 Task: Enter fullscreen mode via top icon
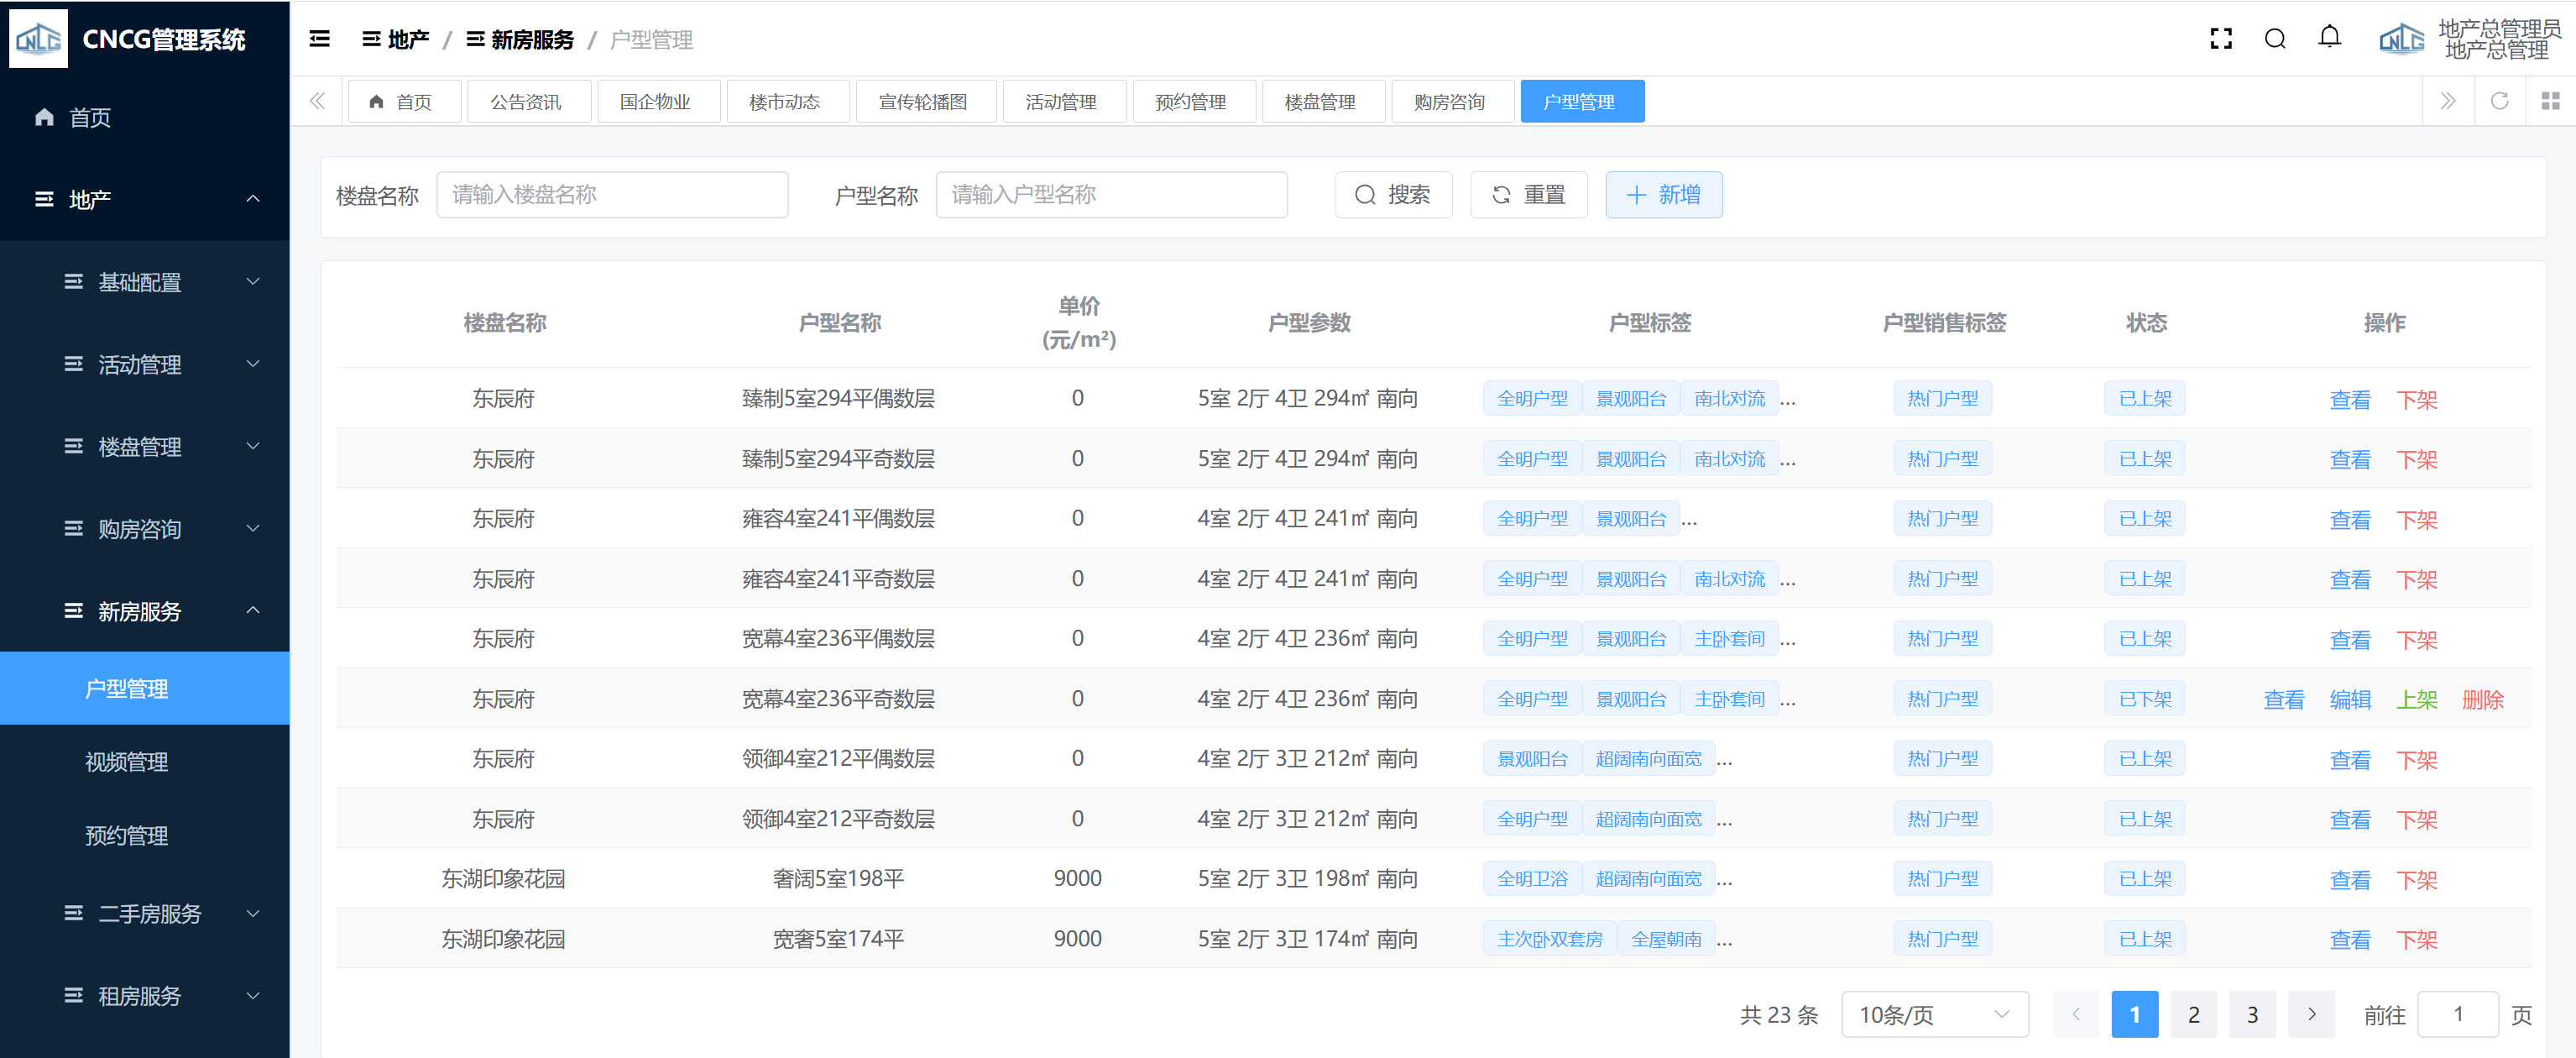[x=2221, y=39]
